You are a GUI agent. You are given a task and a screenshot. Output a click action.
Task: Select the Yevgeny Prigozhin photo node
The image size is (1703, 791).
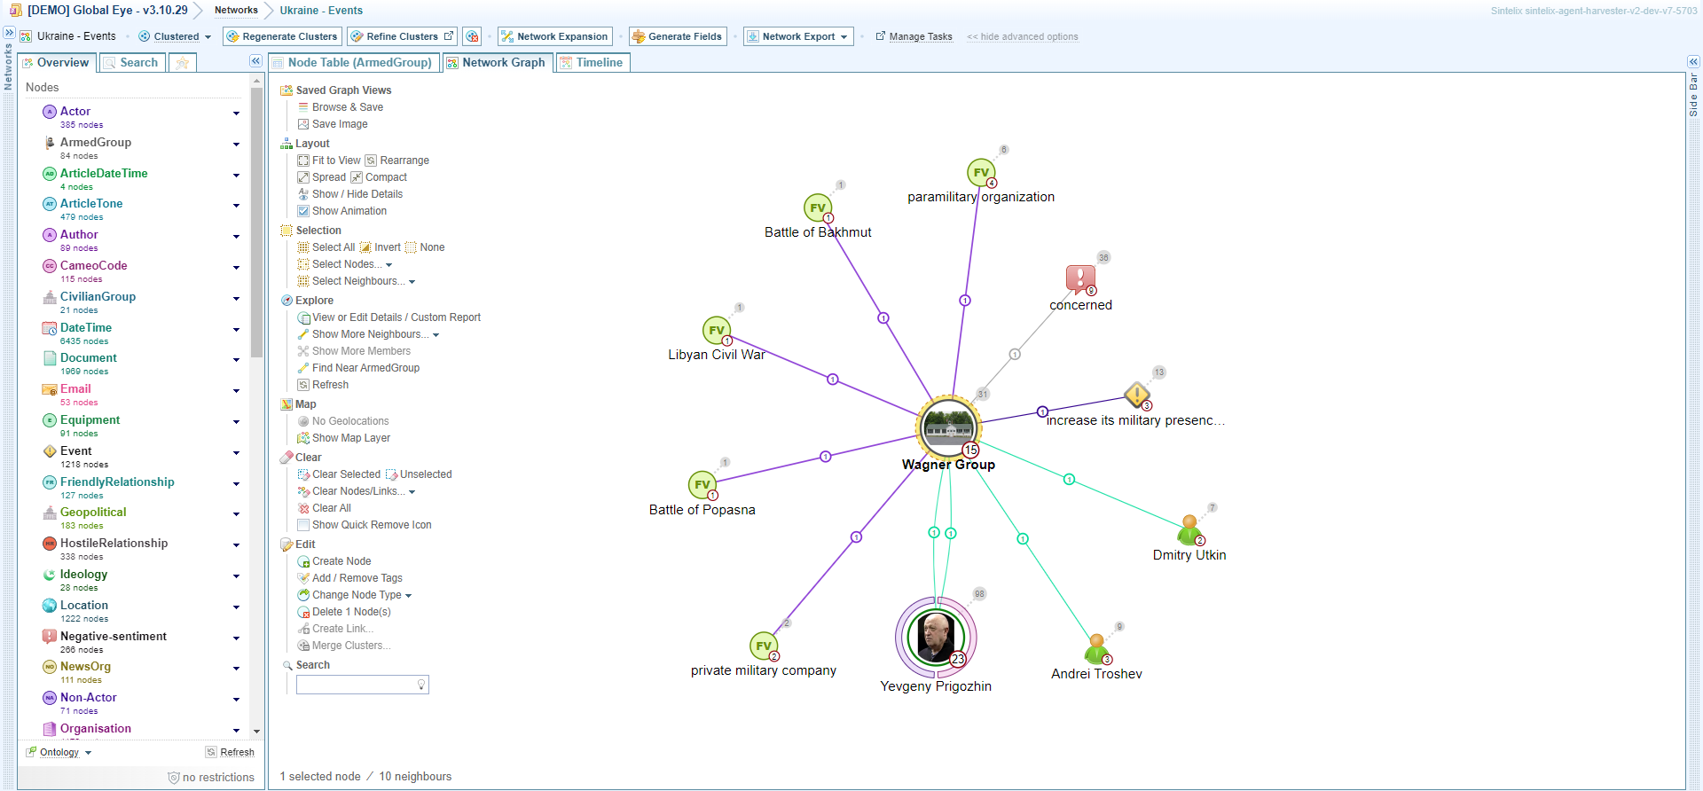coord(936,638)
